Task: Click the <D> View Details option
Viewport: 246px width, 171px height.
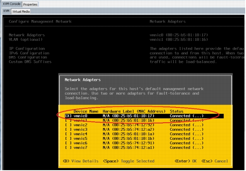Action: pyautogui.click(x=80, y=161)
